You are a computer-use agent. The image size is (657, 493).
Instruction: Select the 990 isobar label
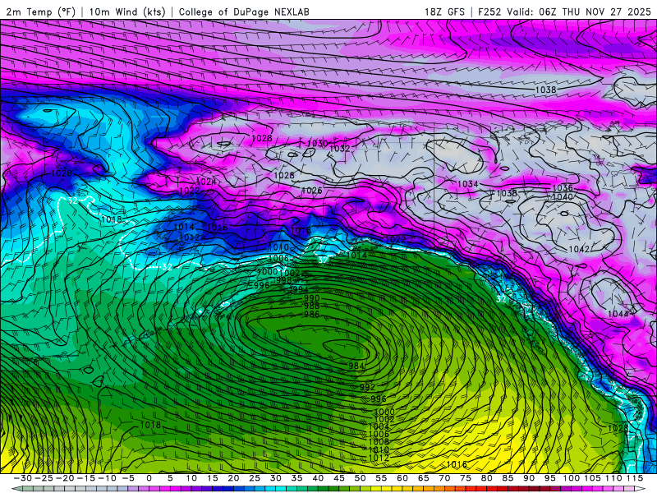click(312, 298)
